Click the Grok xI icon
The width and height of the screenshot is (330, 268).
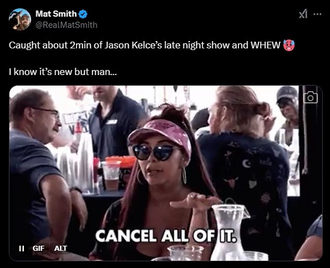click(x=303, y=14)
